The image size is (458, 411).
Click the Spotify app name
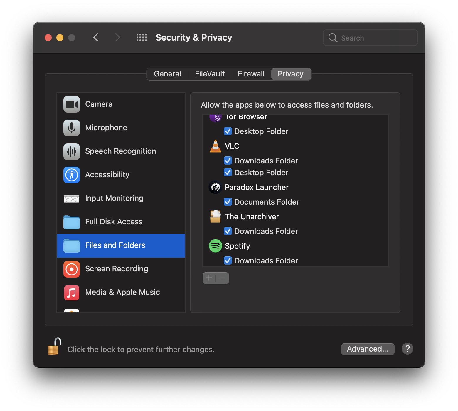point(237,246)
